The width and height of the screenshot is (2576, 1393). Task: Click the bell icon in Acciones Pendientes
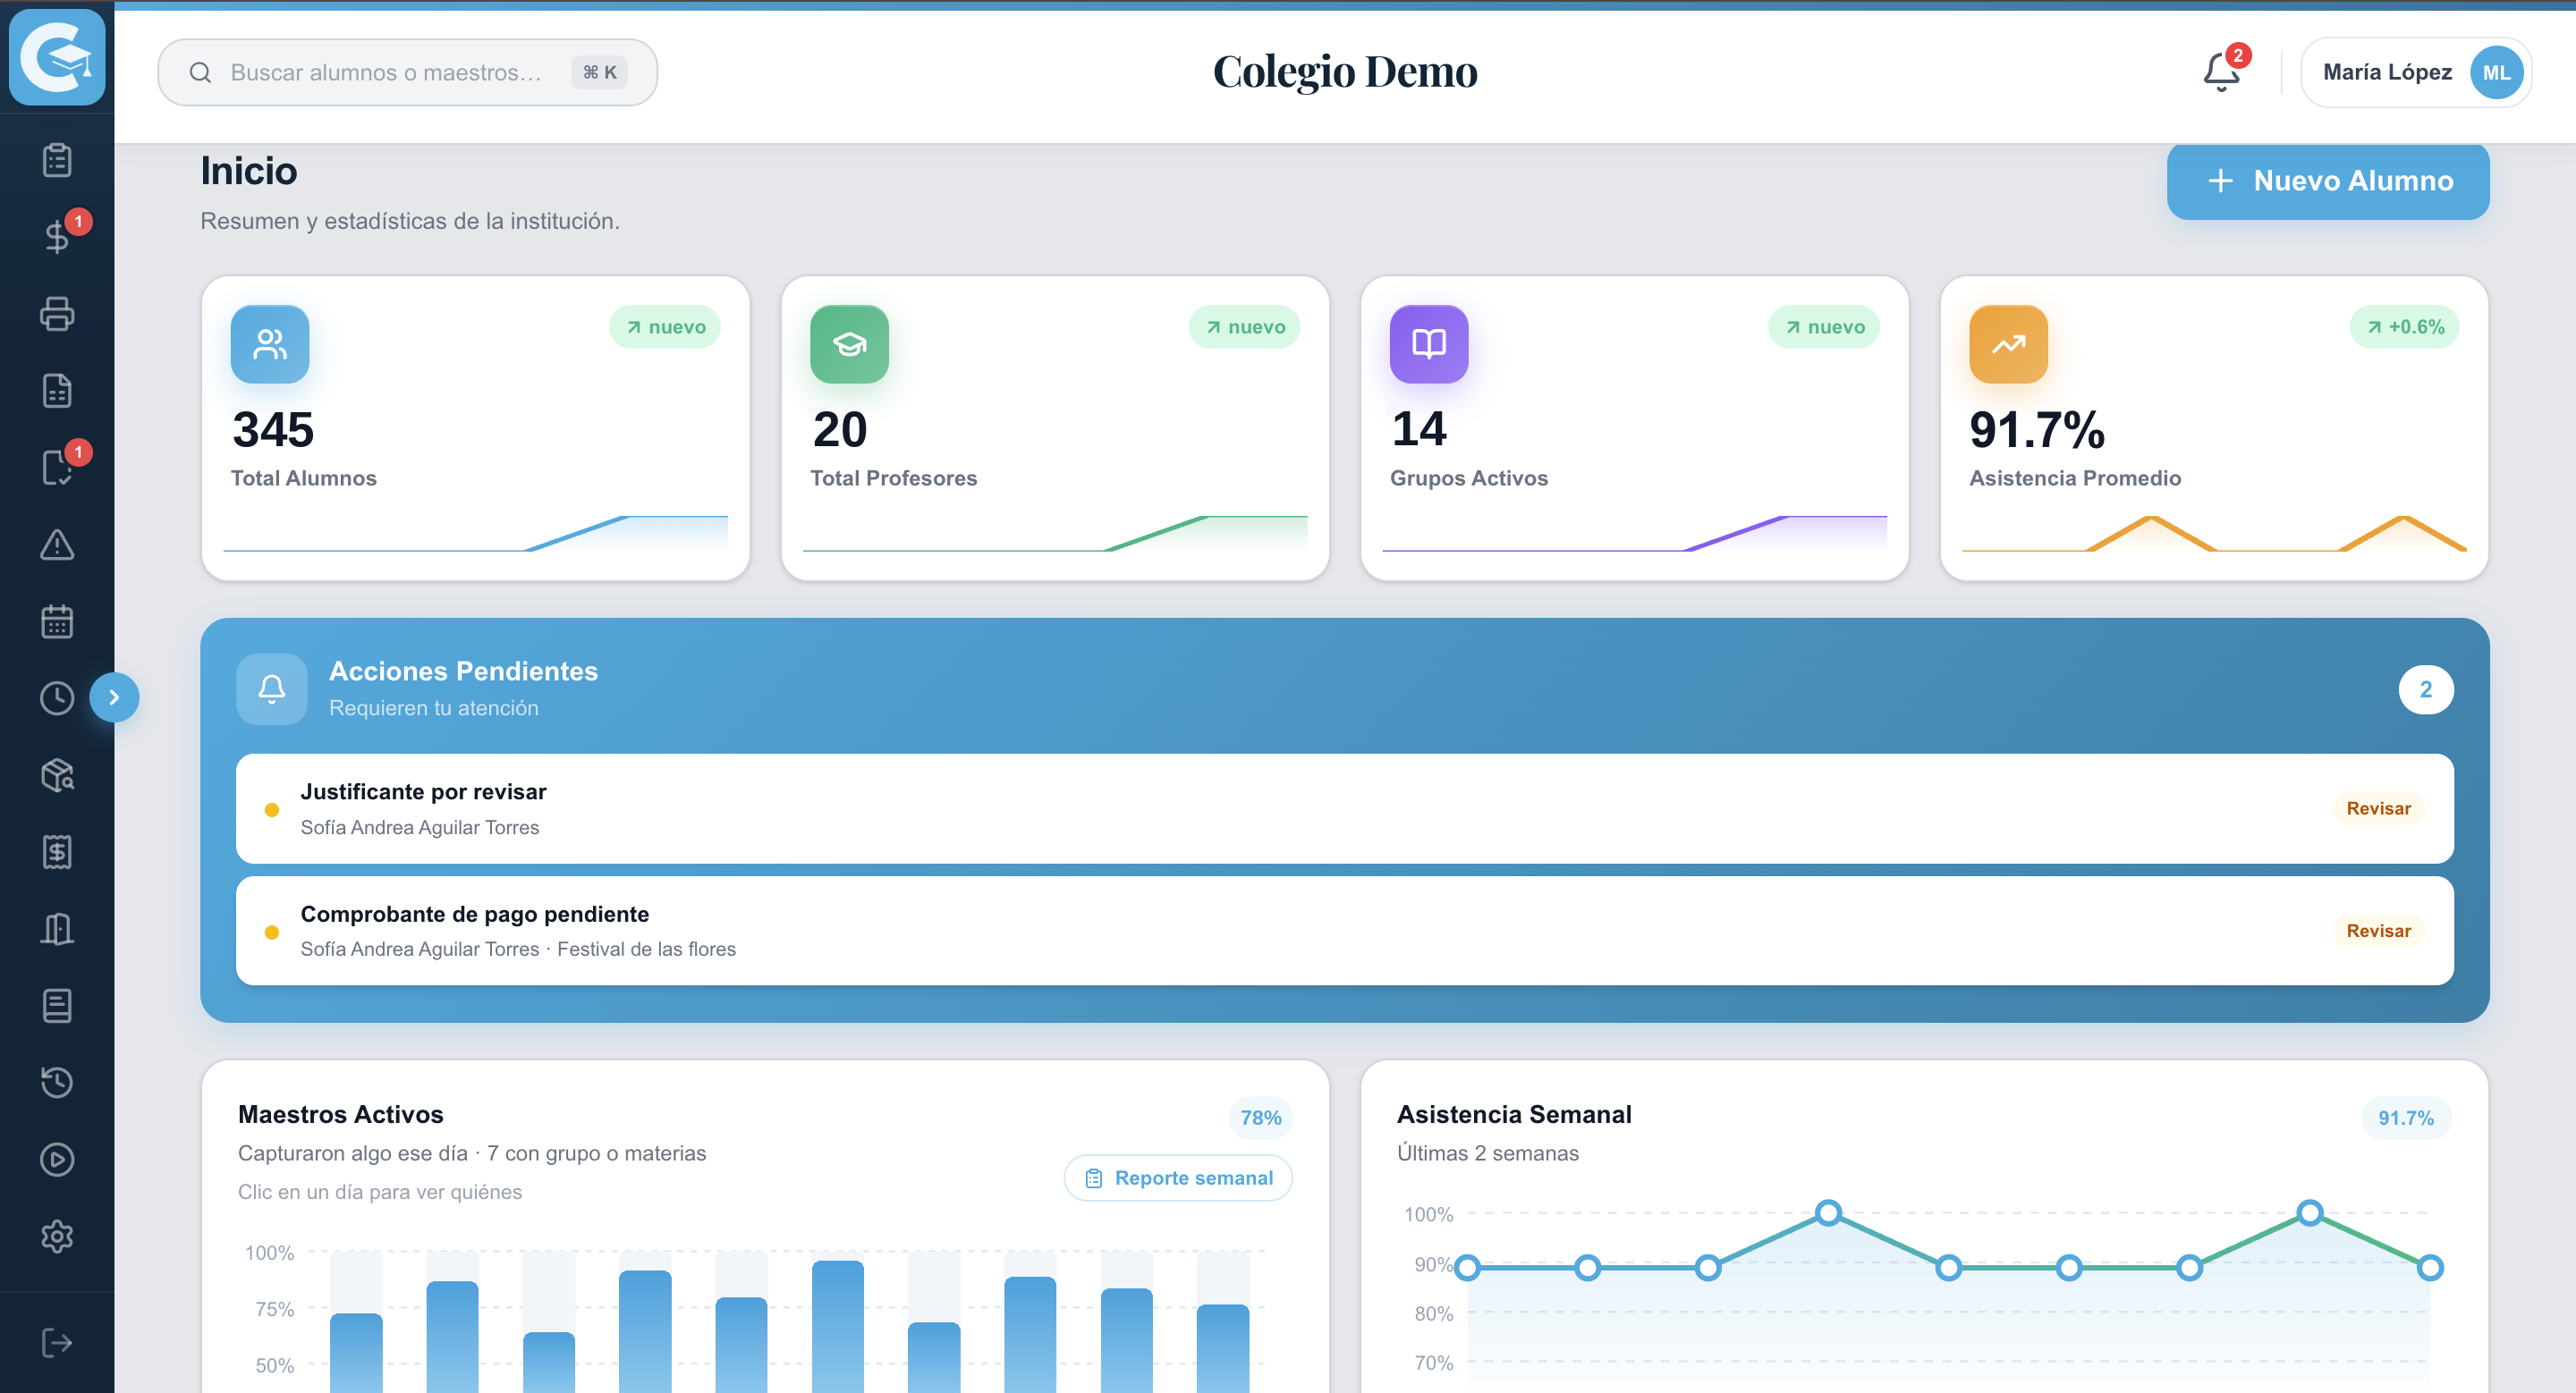272,689
